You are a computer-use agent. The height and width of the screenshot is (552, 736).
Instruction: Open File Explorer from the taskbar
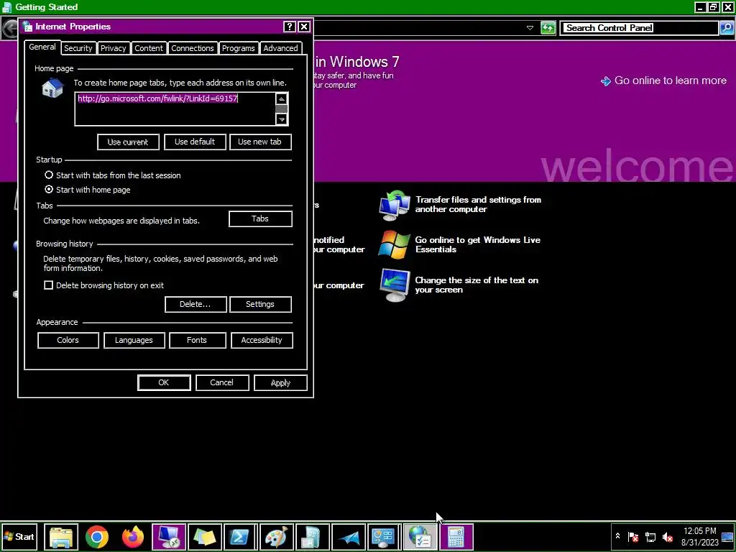point(61,536)
